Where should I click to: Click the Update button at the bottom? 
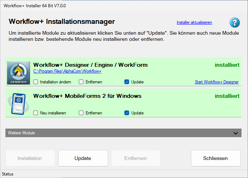(83, 158)
